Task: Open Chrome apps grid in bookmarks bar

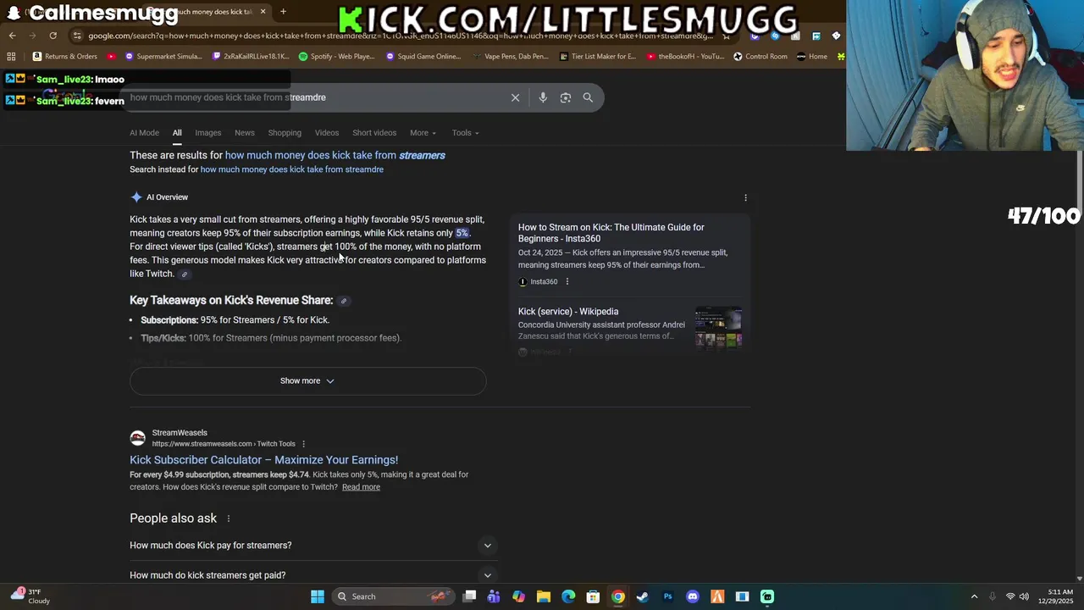Action: [11, 57]
